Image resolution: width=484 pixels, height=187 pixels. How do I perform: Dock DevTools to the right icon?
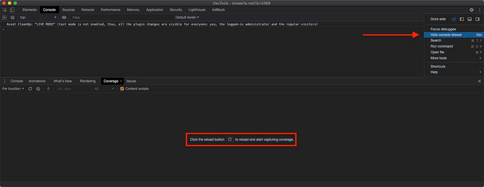[477, 19]
